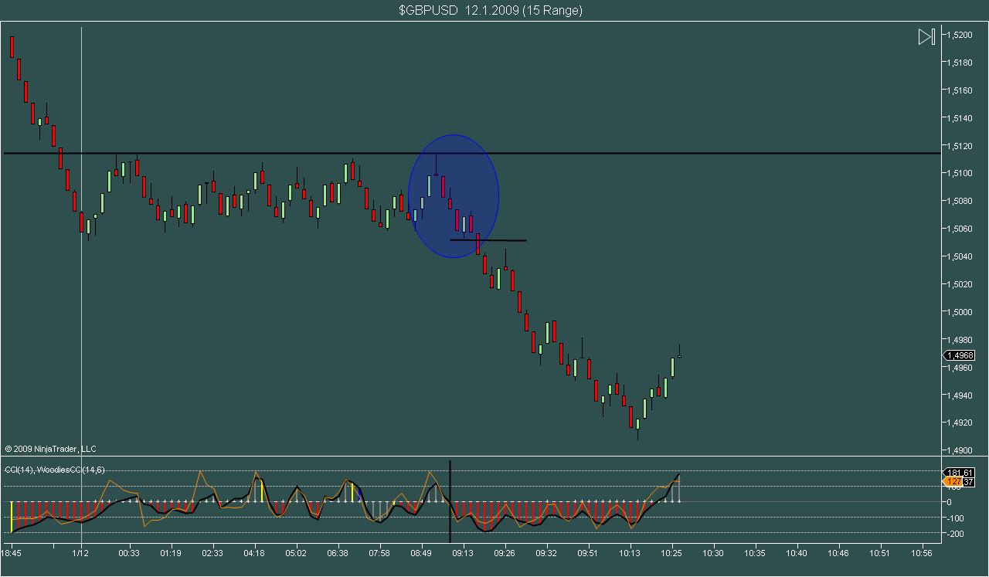Click the 1/12 date label on time axis

tap(81, 553)
